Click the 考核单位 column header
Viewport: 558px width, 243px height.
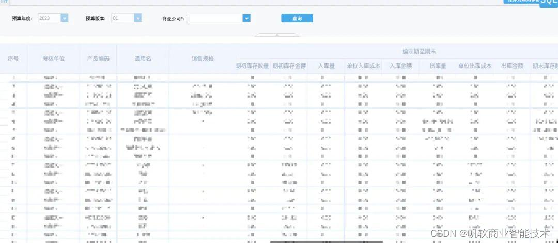click(54, 59)
